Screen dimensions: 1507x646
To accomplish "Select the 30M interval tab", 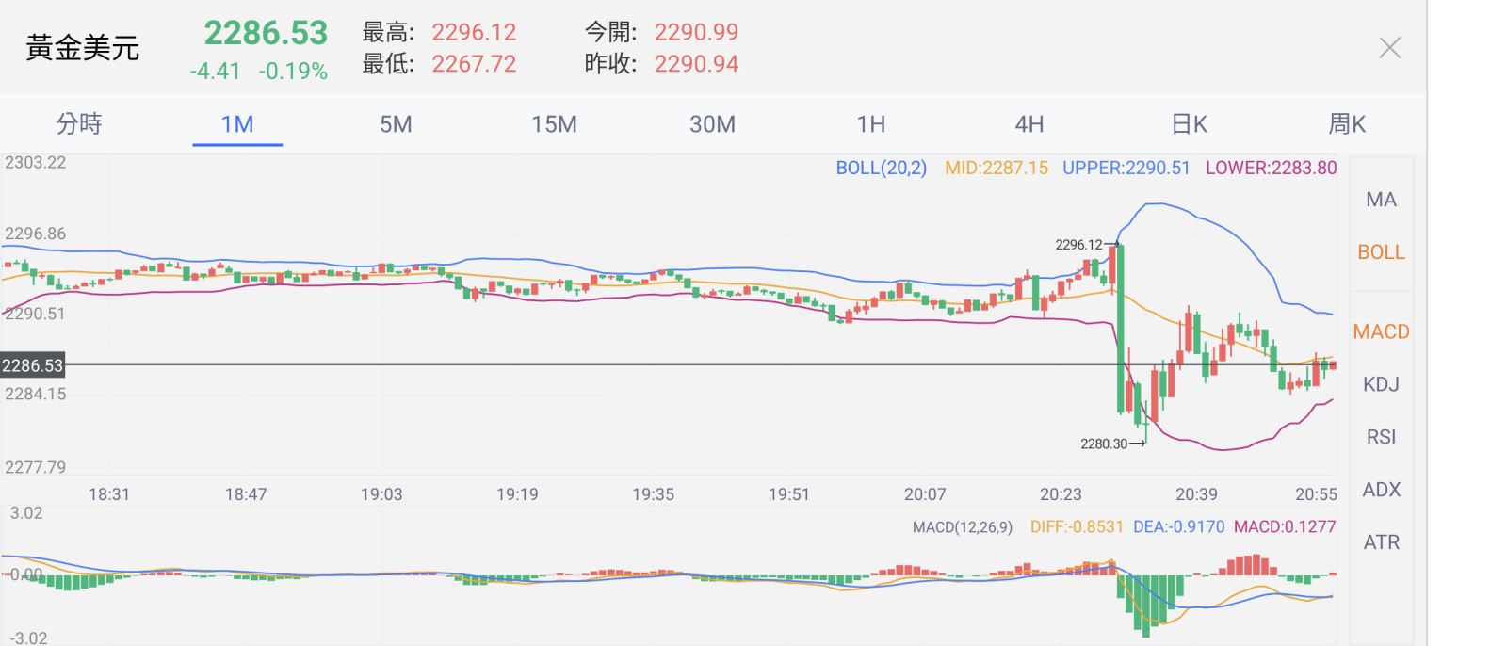I will [x=712, y=124].
